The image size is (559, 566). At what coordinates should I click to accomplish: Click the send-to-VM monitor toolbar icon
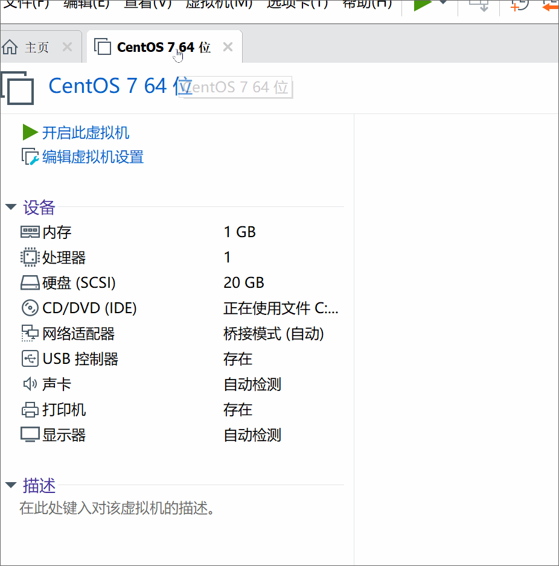pos(479,5)
